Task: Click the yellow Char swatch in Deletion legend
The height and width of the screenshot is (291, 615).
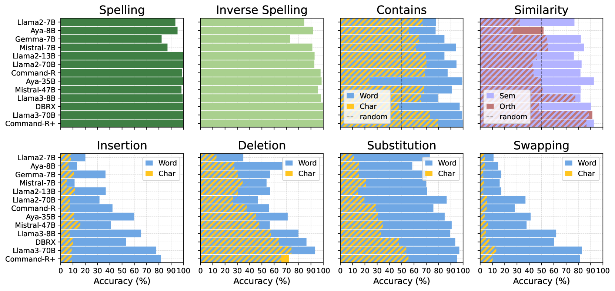Action: pyautogui.click(x=289, y=174)
